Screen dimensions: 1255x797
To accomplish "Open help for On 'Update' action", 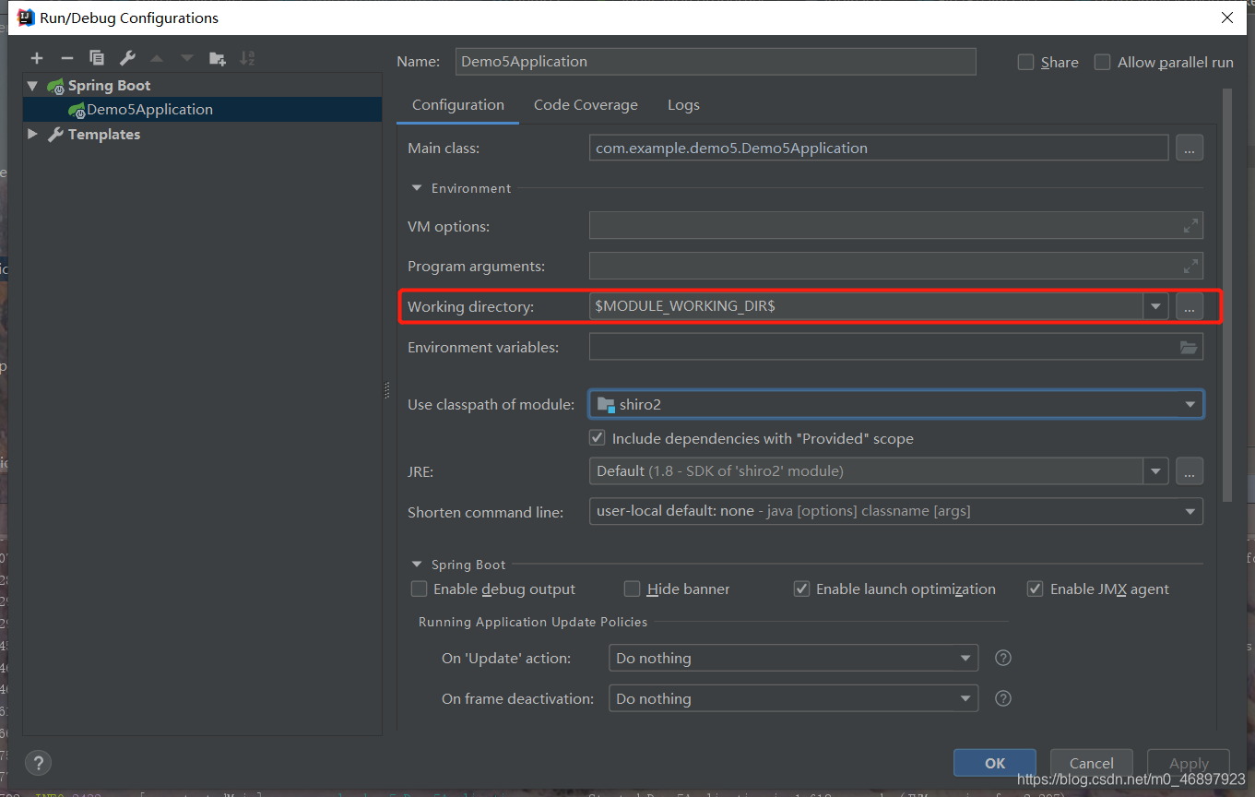I will (x=1004, y=658).
